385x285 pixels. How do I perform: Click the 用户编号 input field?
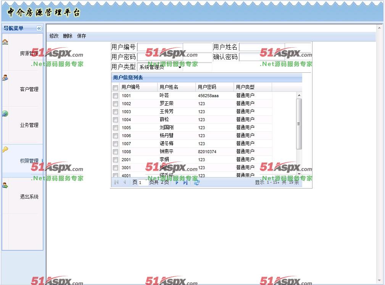click(x=160, y=47)
